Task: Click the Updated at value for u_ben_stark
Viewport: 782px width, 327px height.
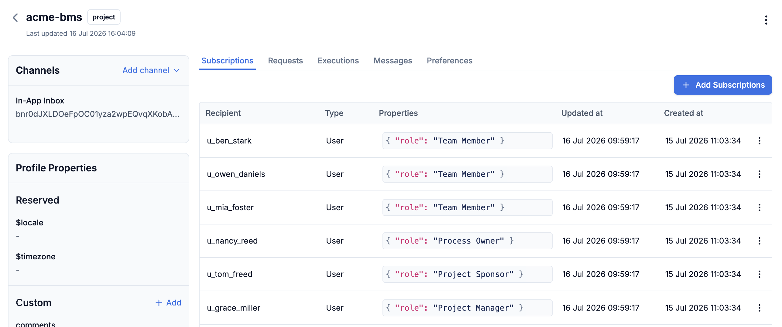Action: tap(601, 141)
